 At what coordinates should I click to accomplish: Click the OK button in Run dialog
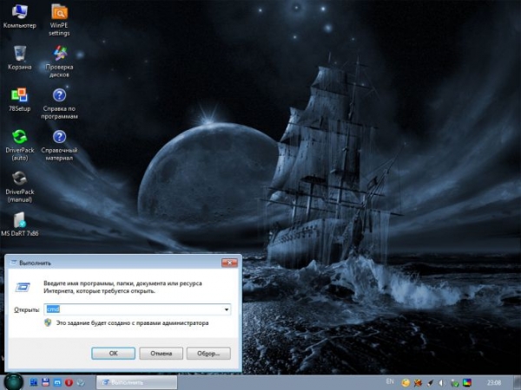(x=113, y=353)
